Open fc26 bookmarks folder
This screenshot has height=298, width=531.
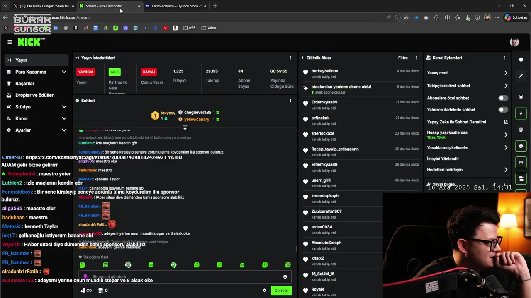(189, 28)
